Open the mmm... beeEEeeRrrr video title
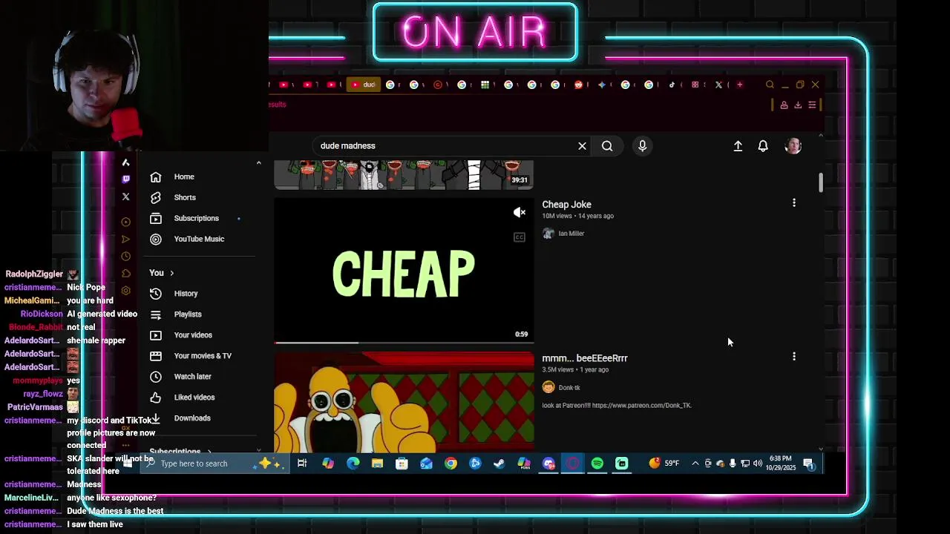 click(x=585, y=358)
